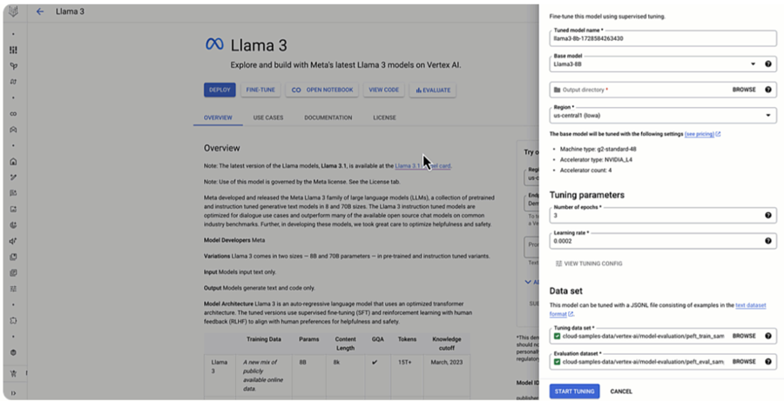Click Browse in the Tuning data set field
Viewport: 784px width, 401px height.
point(744,336)
